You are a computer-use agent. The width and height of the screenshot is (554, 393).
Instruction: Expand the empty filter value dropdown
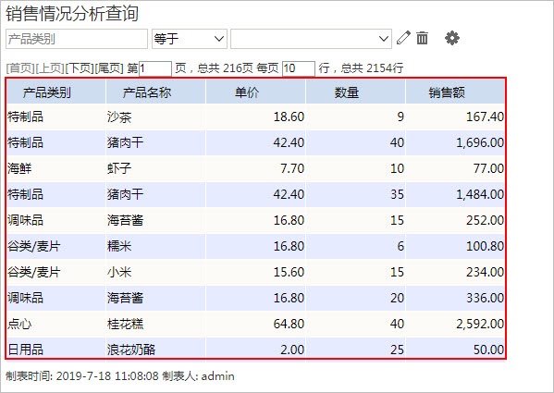pyautogui.click(x=311, y=39)
